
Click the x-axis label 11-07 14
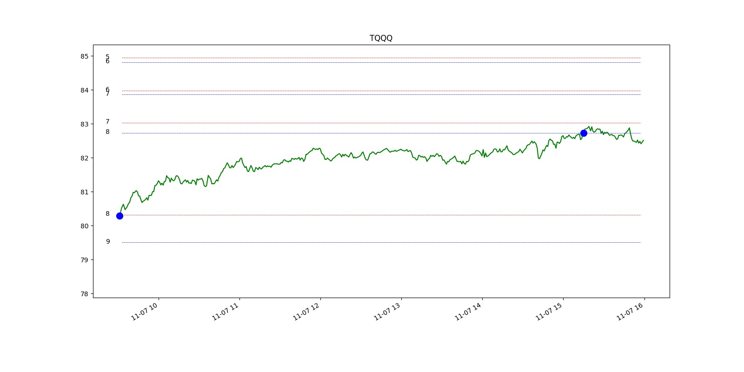click(468, 312)
